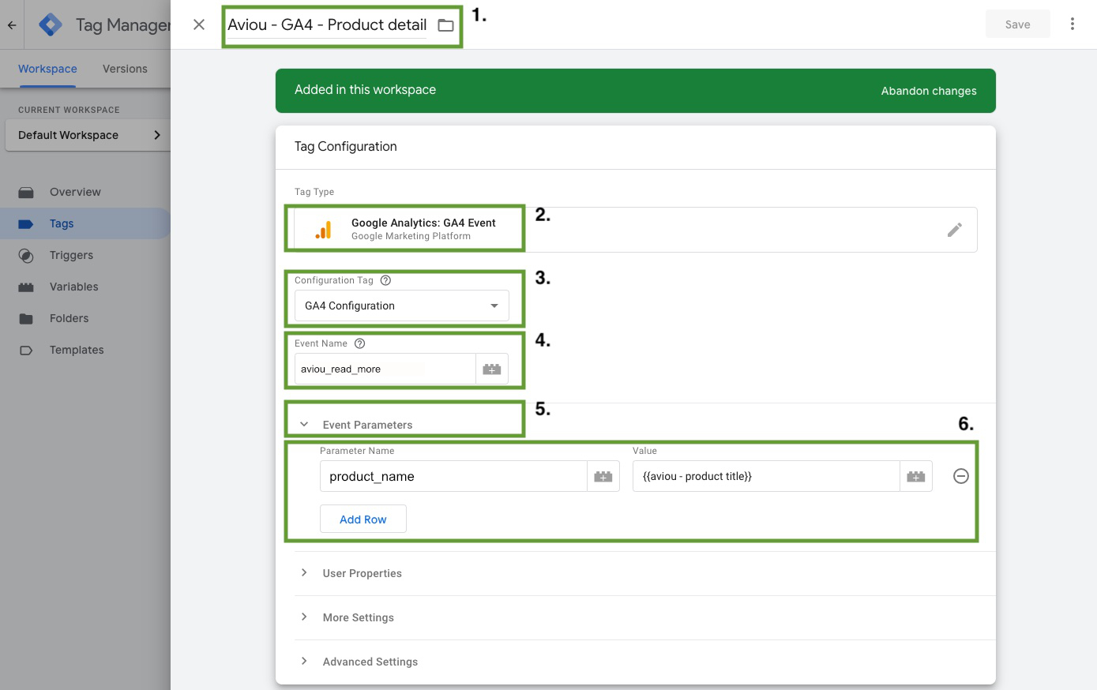
Task: Click the Add Row button
Action: point(363,519)
